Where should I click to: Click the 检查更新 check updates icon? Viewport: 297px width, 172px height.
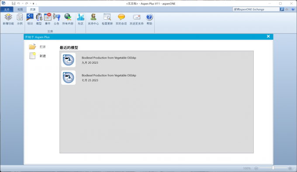coord(107,19)
